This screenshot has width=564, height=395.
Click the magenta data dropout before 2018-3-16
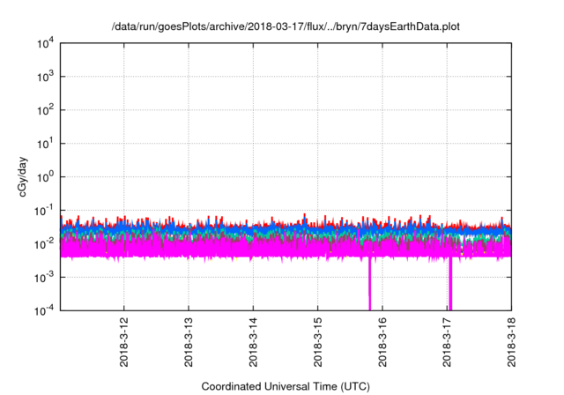point(369,284)
